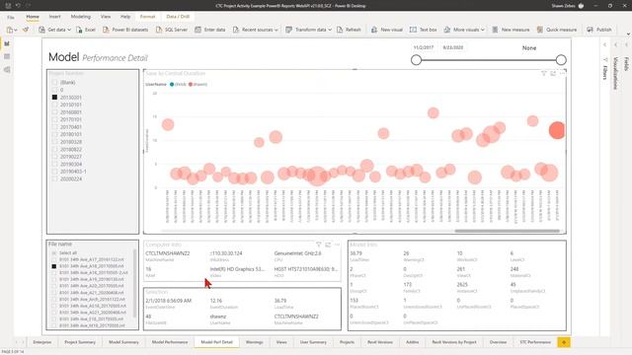Publish the report

coord(599,30)
